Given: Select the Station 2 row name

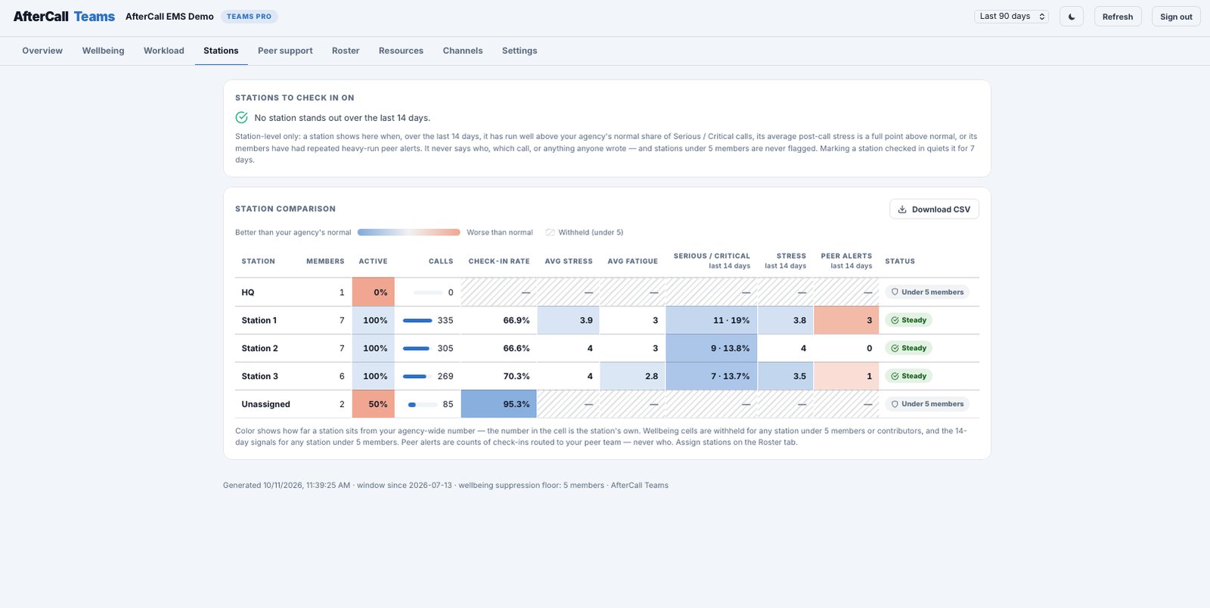Looking at the screenshot, I should 259,348.
